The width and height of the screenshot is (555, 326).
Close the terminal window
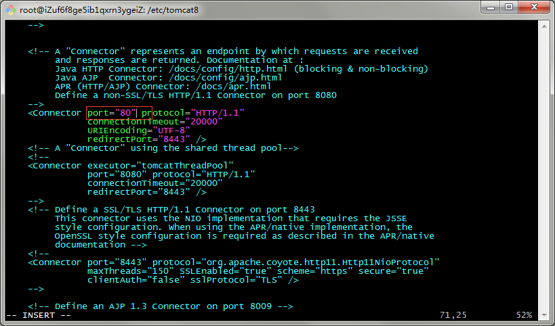tap(534, 7)
